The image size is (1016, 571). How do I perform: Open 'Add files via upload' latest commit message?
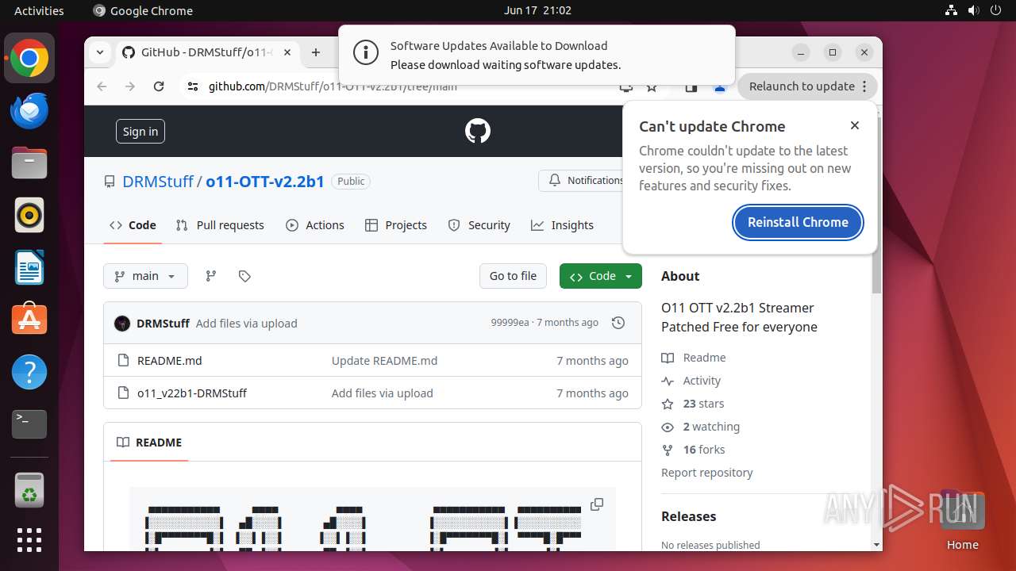point(247,324)
